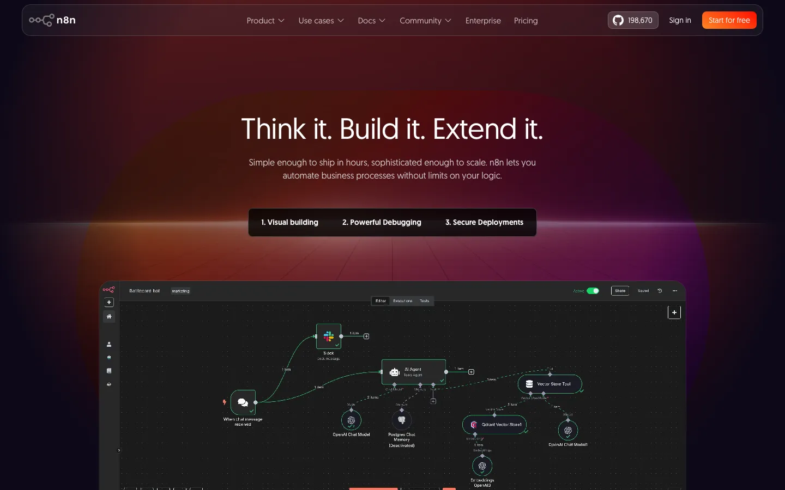Expand the Community dropdown menu
The image size is (785, 490).
pyautogui.click(x=425, y=21)
